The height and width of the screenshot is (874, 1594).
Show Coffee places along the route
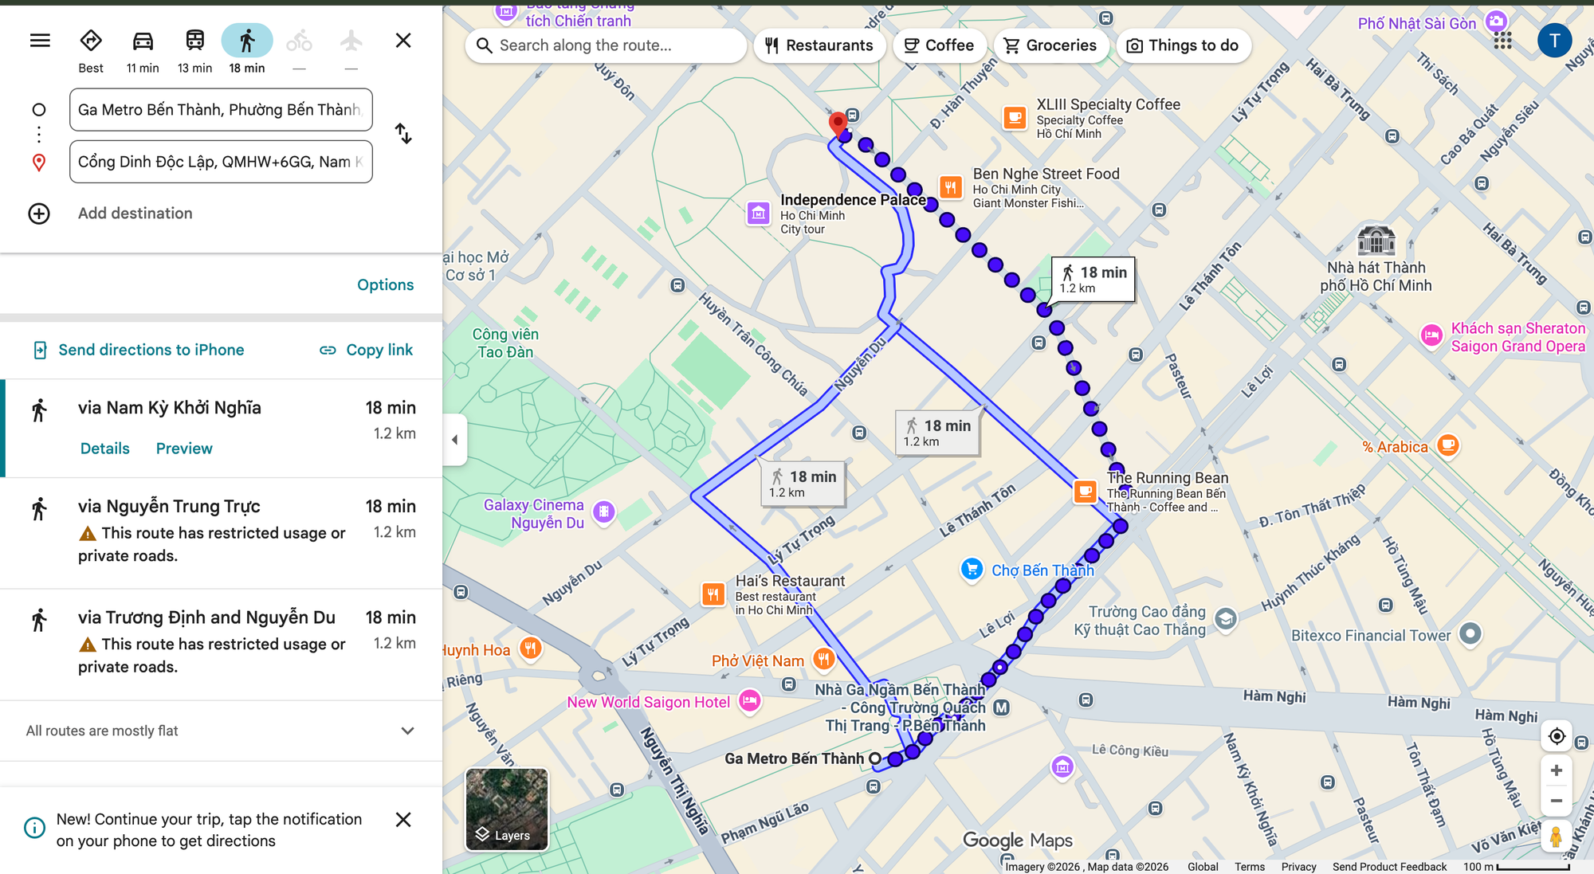pyautogui.click(x=939, y=45)
